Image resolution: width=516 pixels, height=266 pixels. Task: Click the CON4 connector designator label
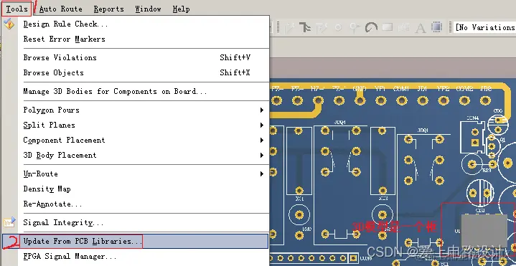(472, 118)
